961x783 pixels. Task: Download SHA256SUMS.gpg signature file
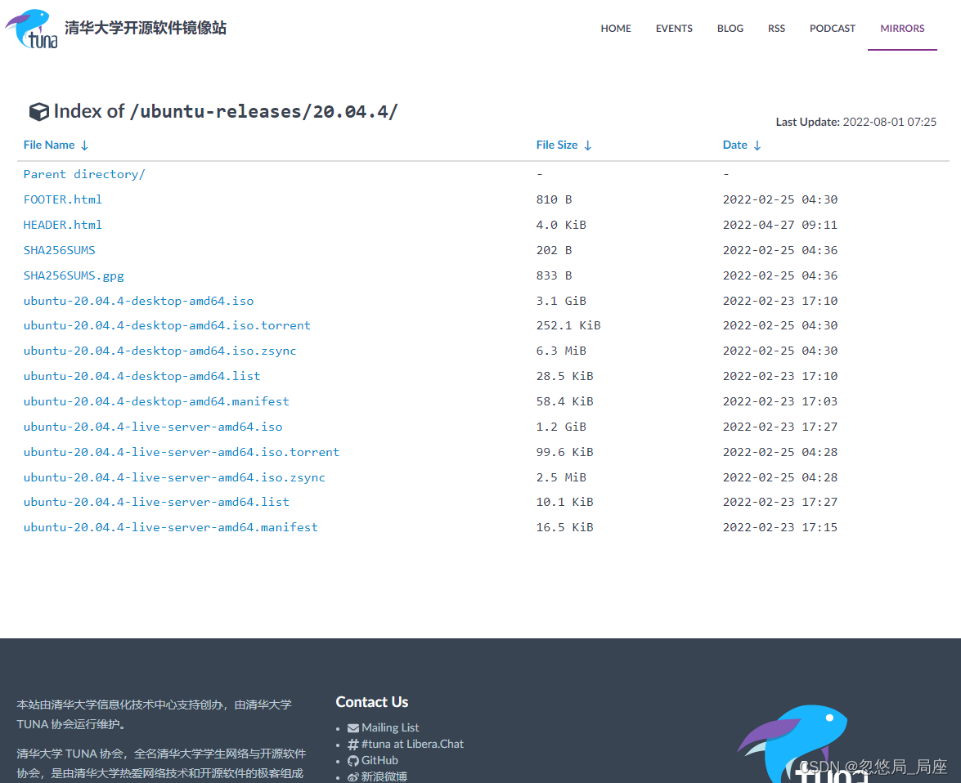coord(74,275)
